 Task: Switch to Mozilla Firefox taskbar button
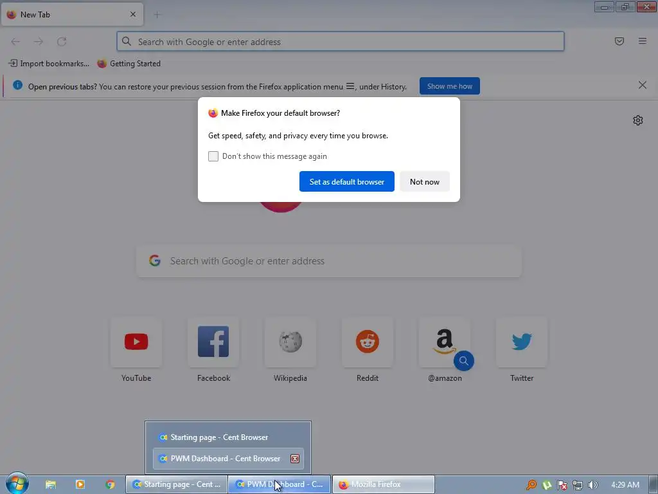click(384, 484)
